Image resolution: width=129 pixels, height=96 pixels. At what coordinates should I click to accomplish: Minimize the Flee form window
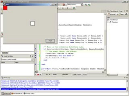[x=51, y=5]
